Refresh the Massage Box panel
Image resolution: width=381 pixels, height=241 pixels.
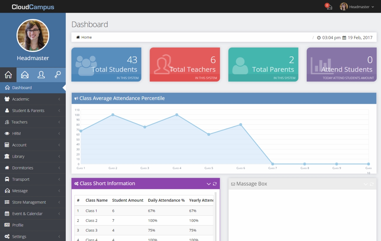(x=372, y=184)
